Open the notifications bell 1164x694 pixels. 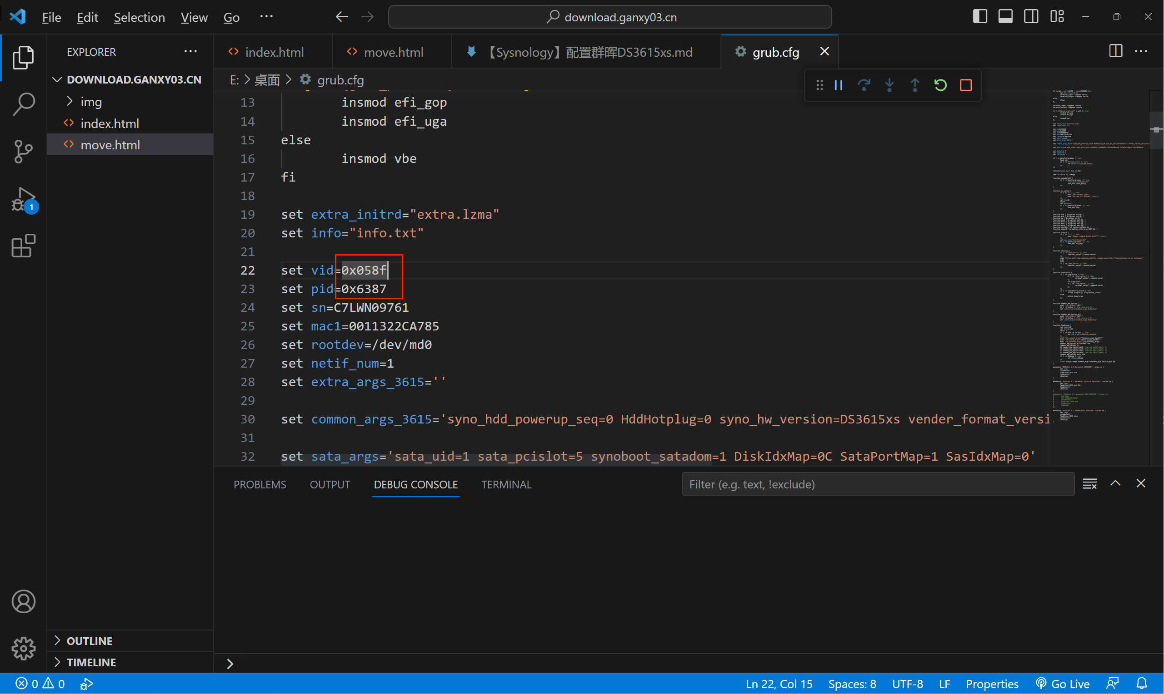[1142, 684]
